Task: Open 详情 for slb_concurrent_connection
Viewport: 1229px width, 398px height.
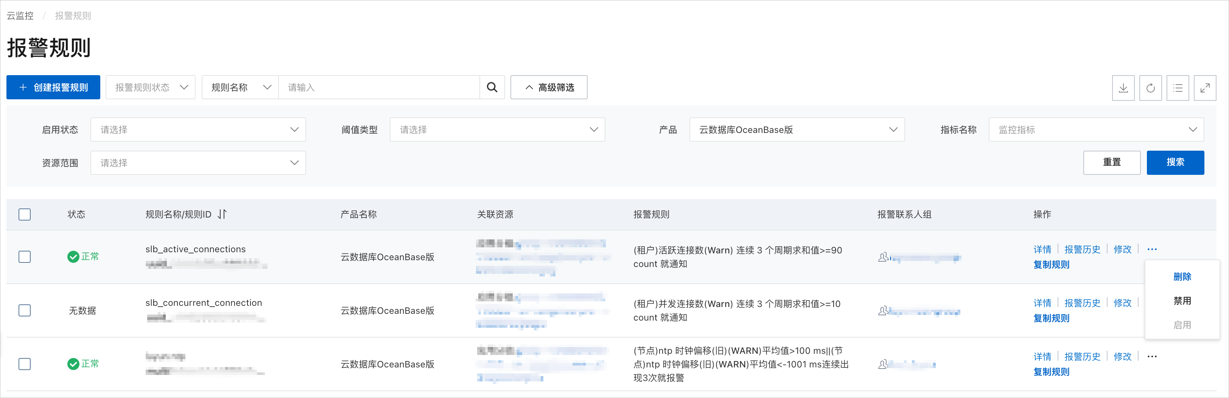Action: pyautogui.click(x=1042, y=303)
